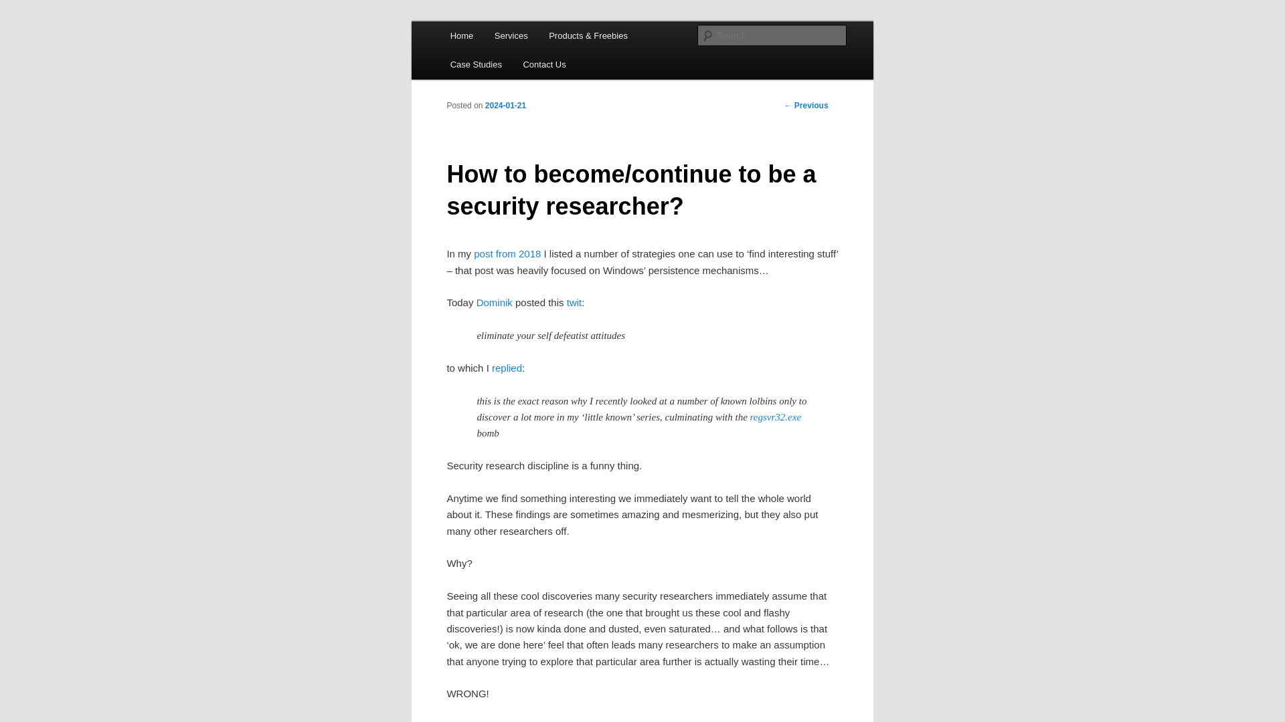
Task: Click the twit reference link
Action: pos(574,302)
